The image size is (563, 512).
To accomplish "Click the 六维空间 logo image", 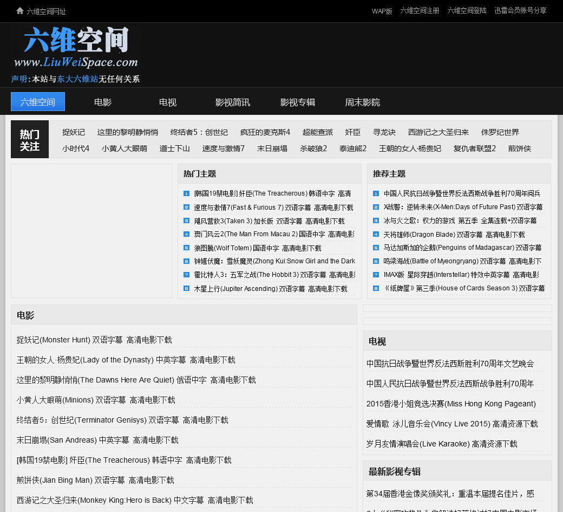I will (76, 48).
